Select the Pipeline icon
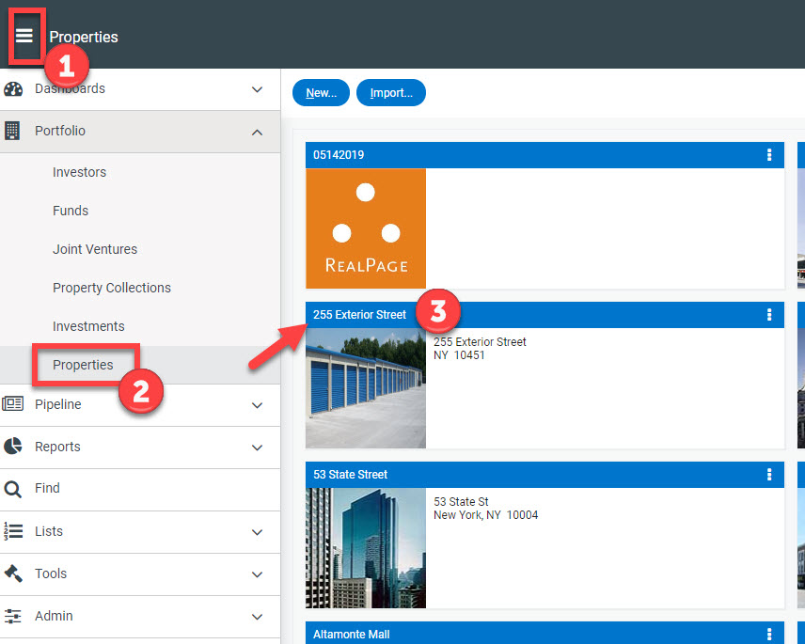 pos(13,404)
